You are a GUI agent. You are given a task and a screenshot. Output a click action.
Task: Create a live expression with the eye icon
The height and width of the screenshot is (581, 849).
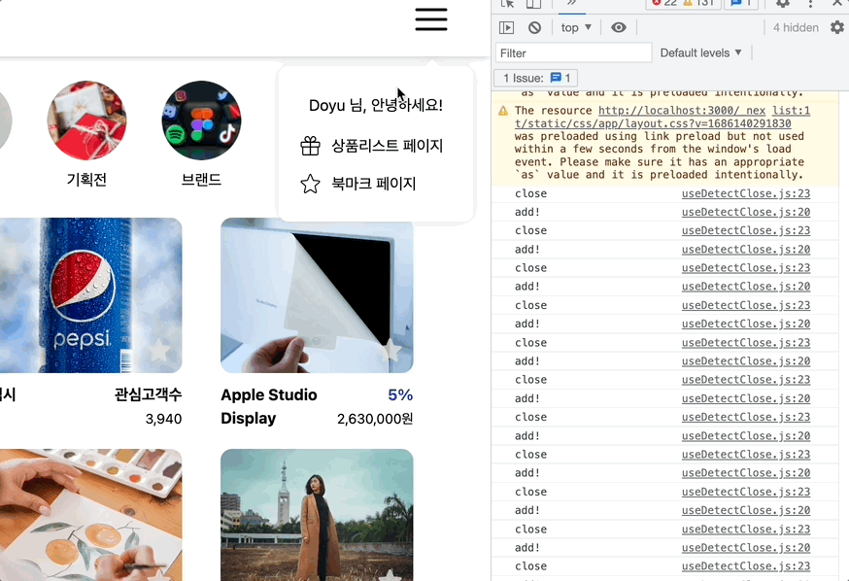coord(619,27)
